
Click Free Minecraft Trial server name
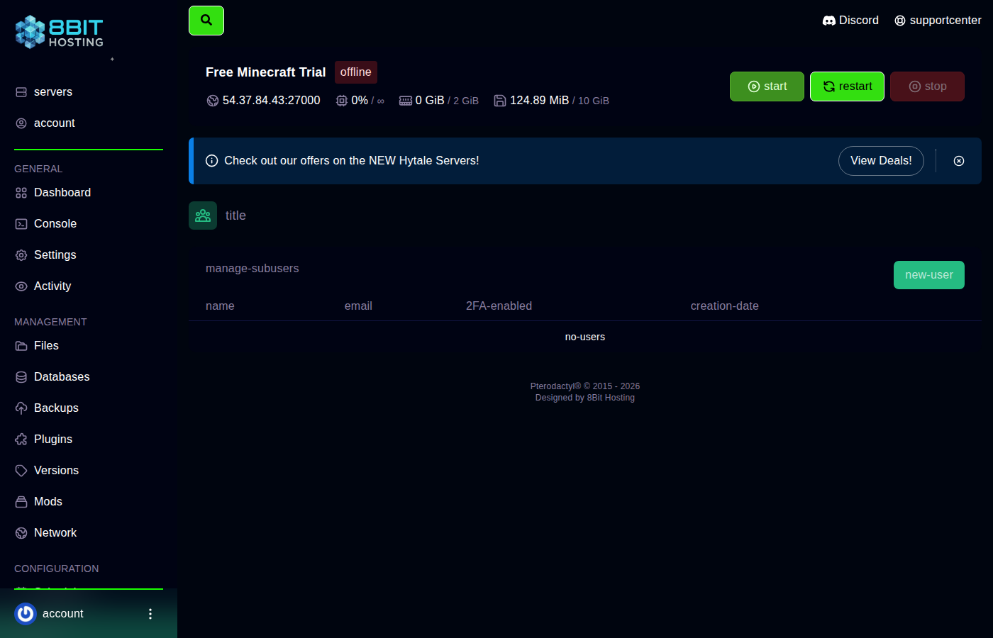click(266, 72)
